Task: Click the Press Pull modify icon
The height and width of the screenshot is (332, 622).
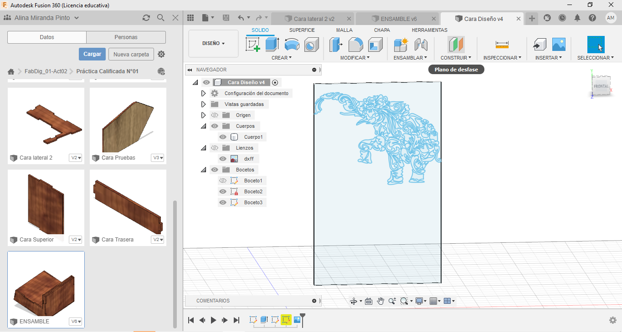Action: (x=336, y=45)
